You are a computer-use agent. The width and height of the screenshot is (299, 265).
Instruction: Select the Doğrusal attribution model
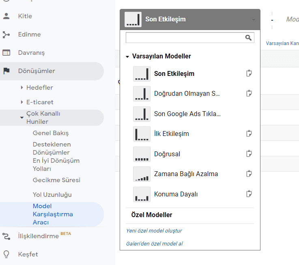pyautogui.click(x=167, y=154)
